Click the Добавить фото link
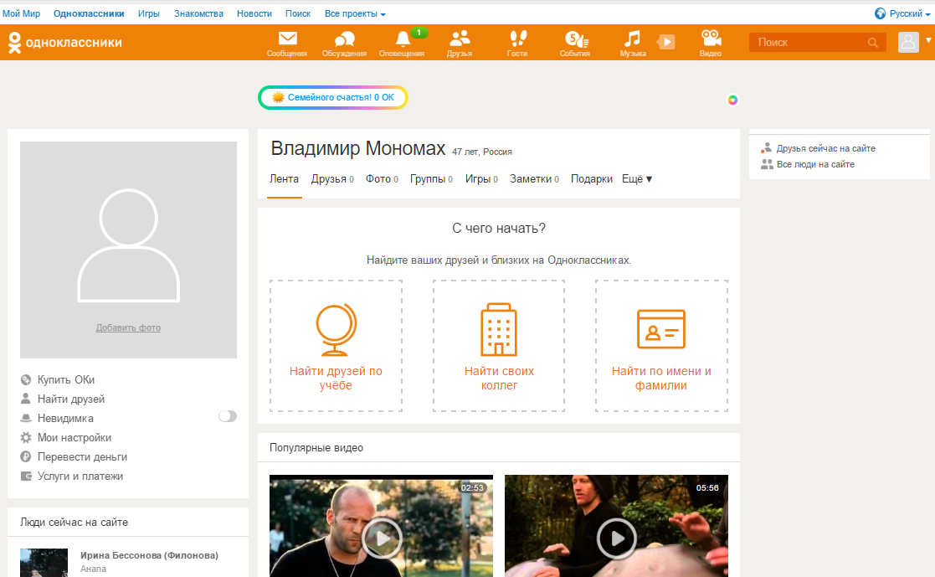Image resolution: width=935 pixels, height=577 pixels. pyautogui.click(x=128, y=327)
